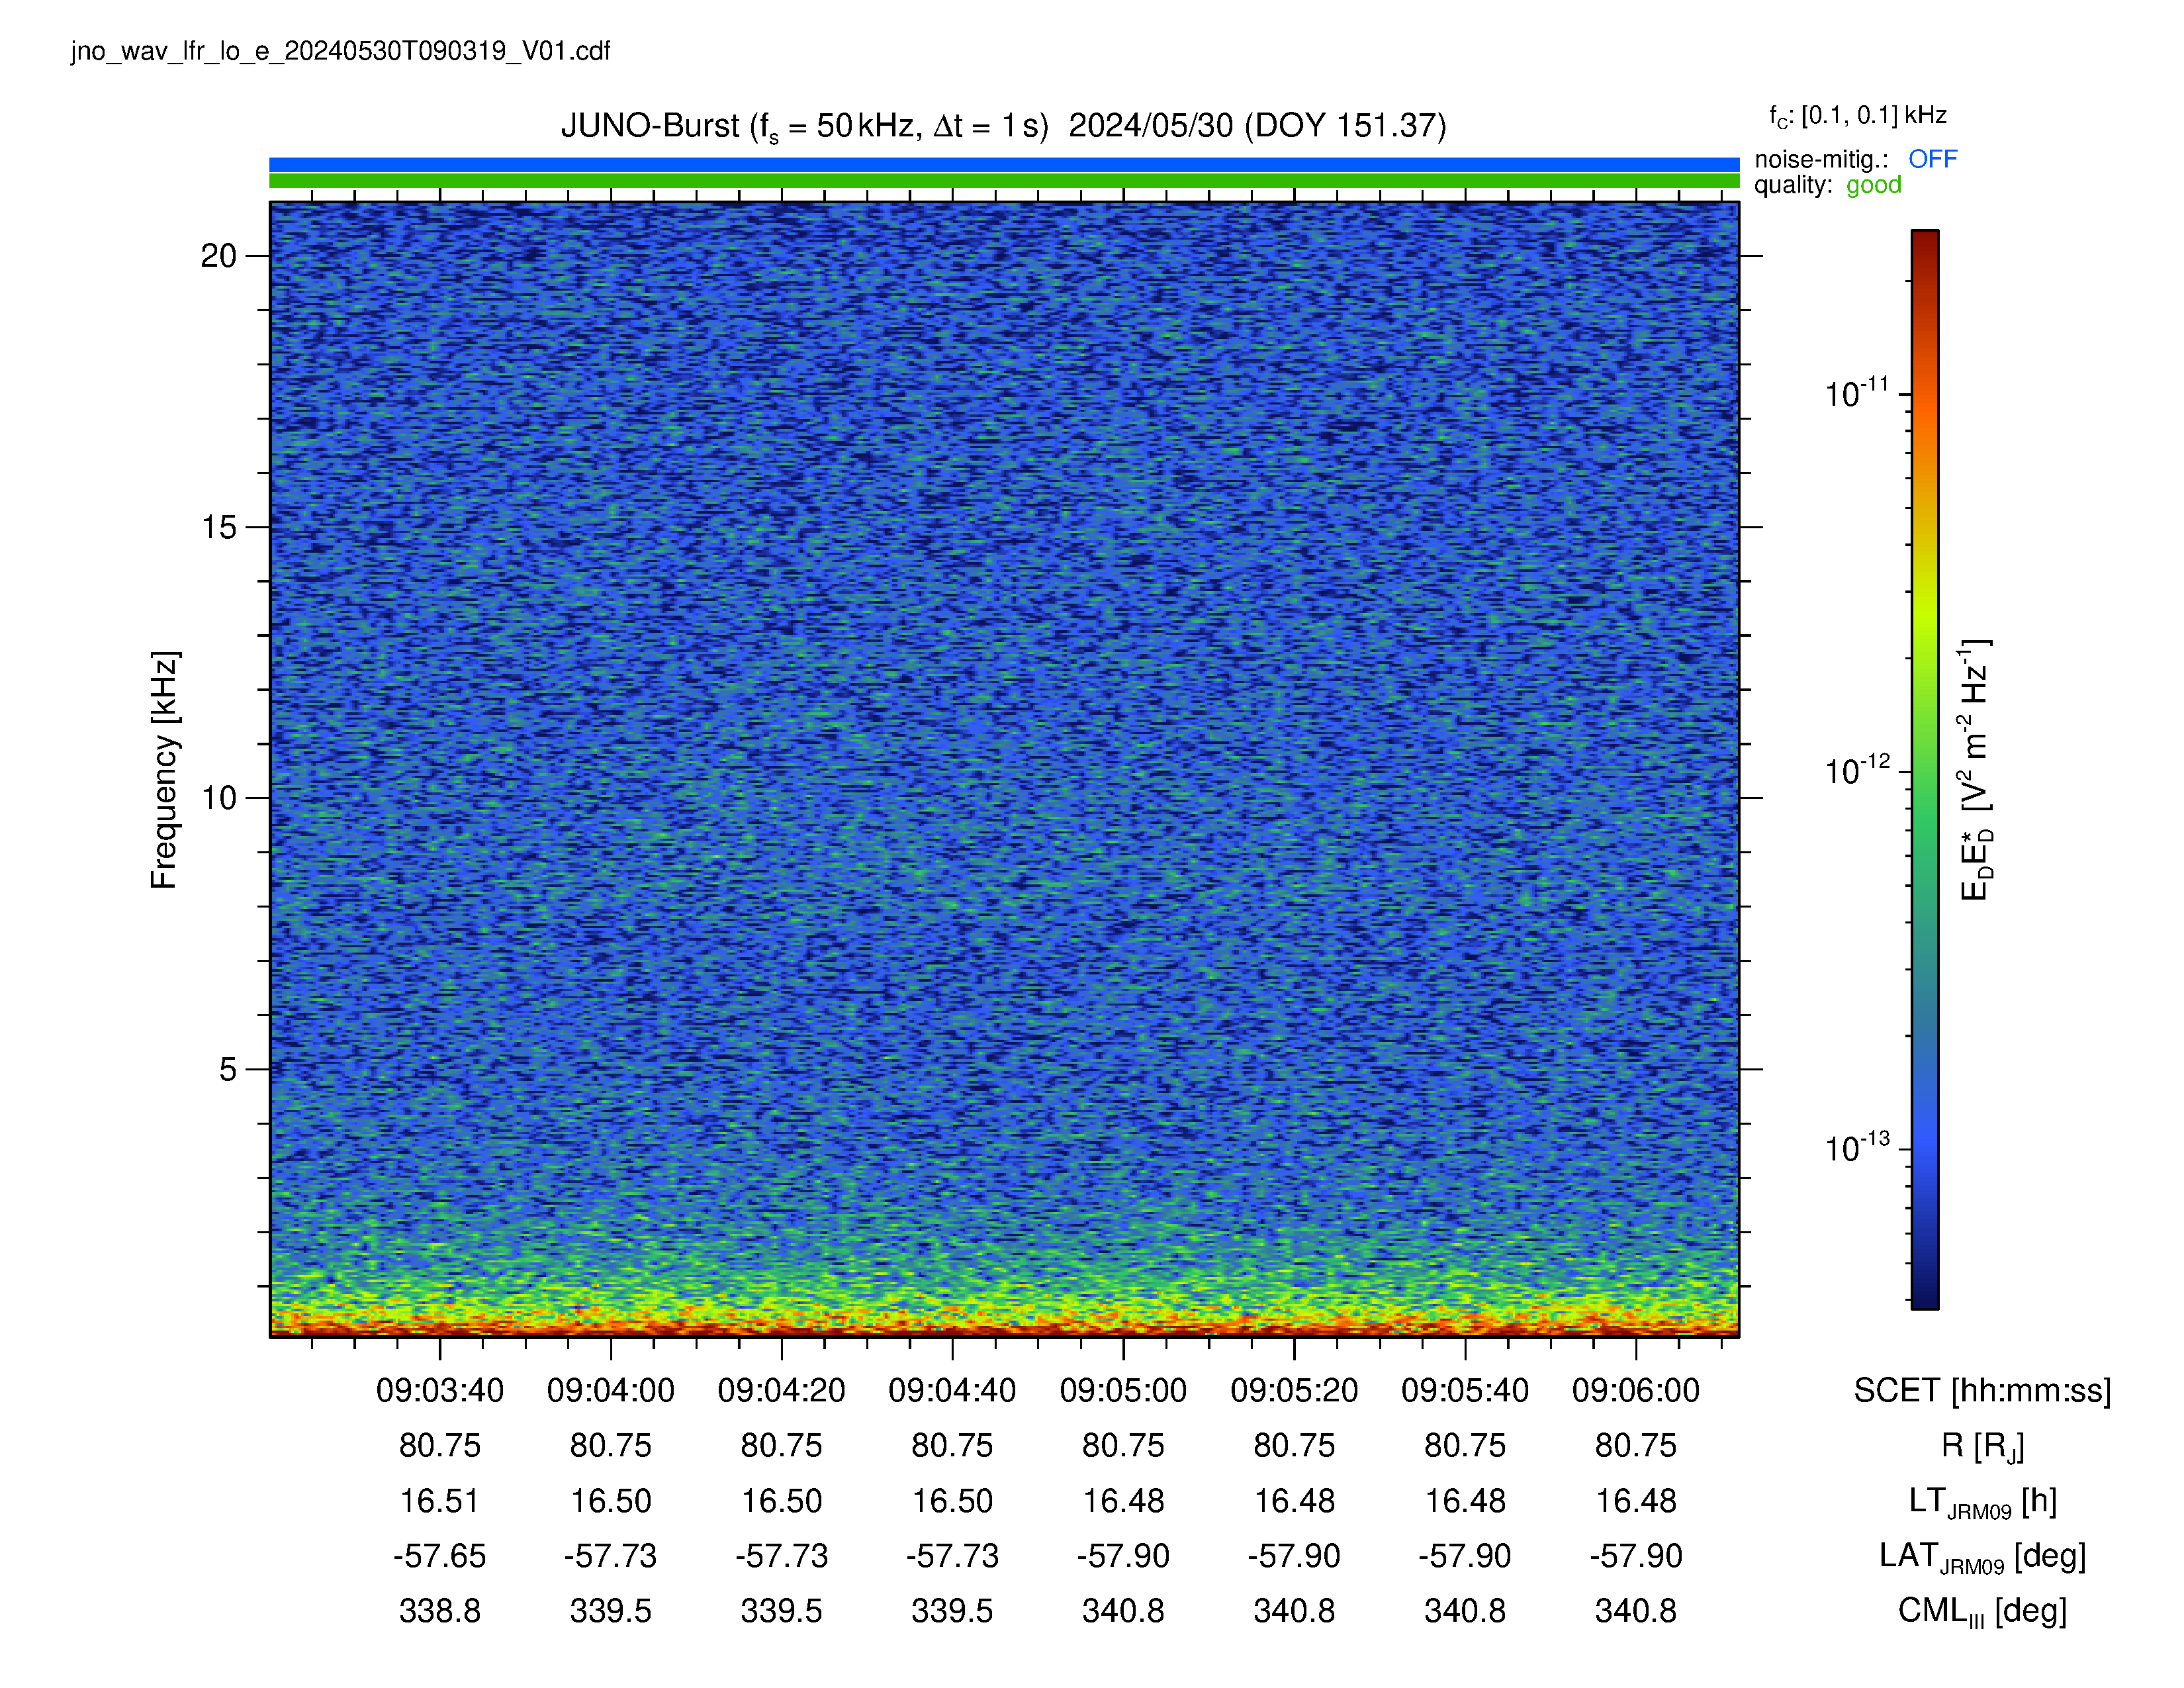
Task: Click the 5 kHz frequency axis label
Action: coord(228,1069)
